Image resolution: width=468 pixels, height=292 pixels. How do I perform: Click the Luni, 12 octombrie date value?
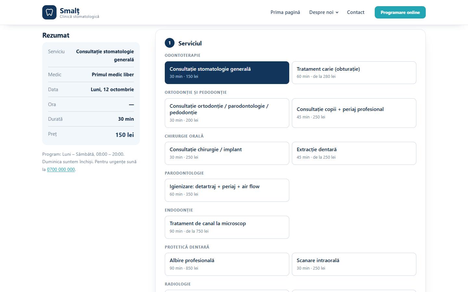pyautogui.click(x=112, y=90)
